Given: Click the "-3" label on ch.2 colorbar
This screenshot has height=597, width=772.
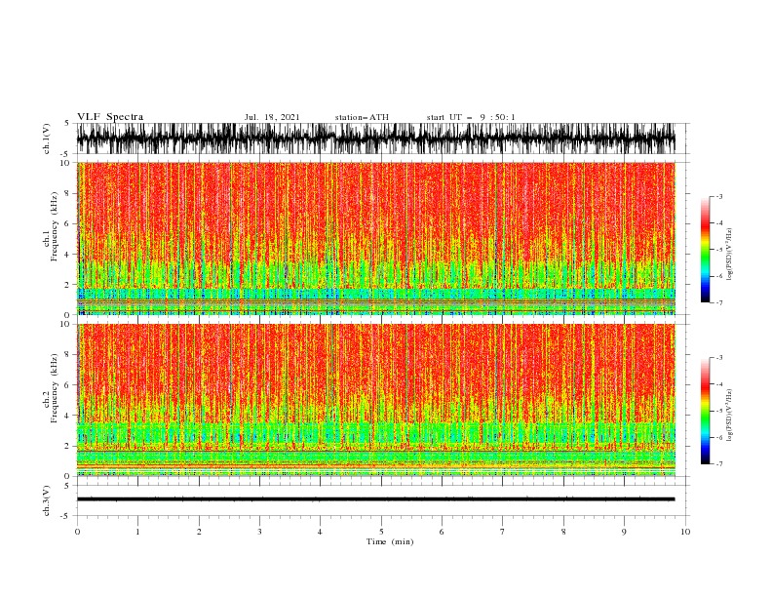Looking at the screenshot, I should pyautogui.click(x=718, y=358).
